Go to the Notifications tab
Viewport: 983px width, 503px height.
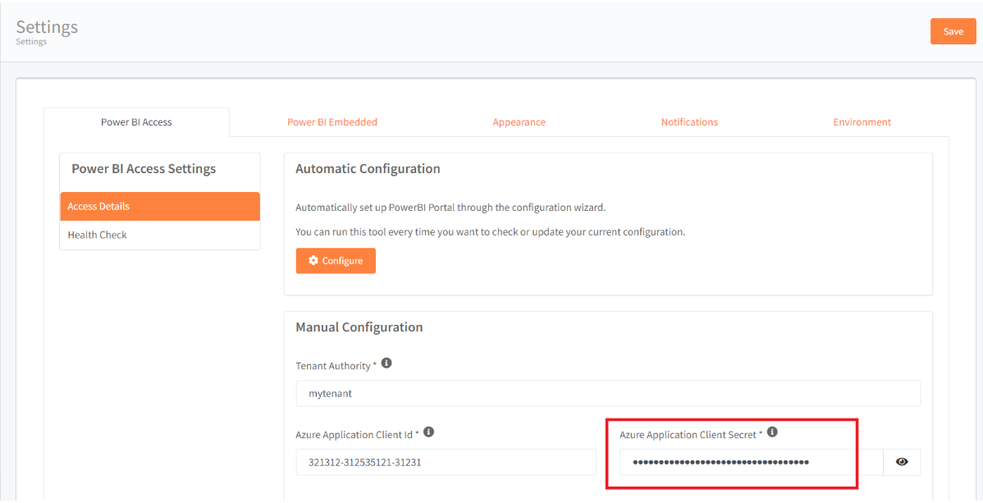[689, 122]
